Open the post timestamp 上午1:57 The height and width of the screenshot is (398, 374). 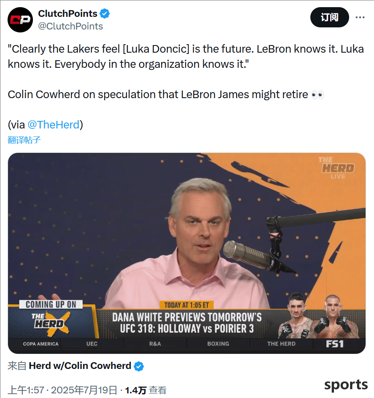26,390
